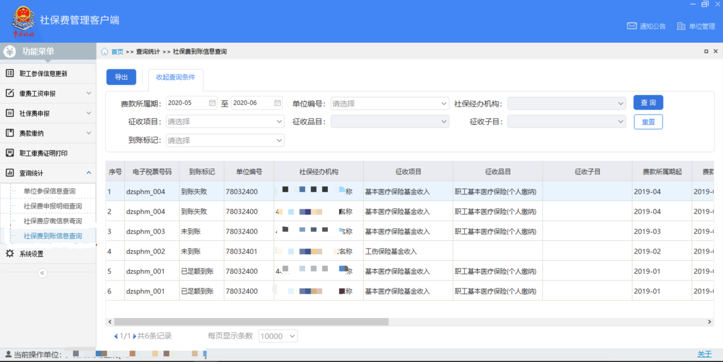Switch to 收起查询条件 tab
The width and height of the screenshot is (723, 362).
[x=176, y=78]
